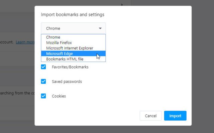
Task: Click the dimmed 'account.' text behind the dialog
Action: click(x=7, y=42)
